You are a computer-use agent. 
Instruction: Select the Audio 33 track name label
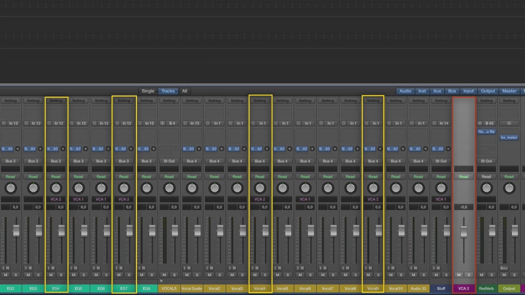pyautogui.click(x=418, y=288)
